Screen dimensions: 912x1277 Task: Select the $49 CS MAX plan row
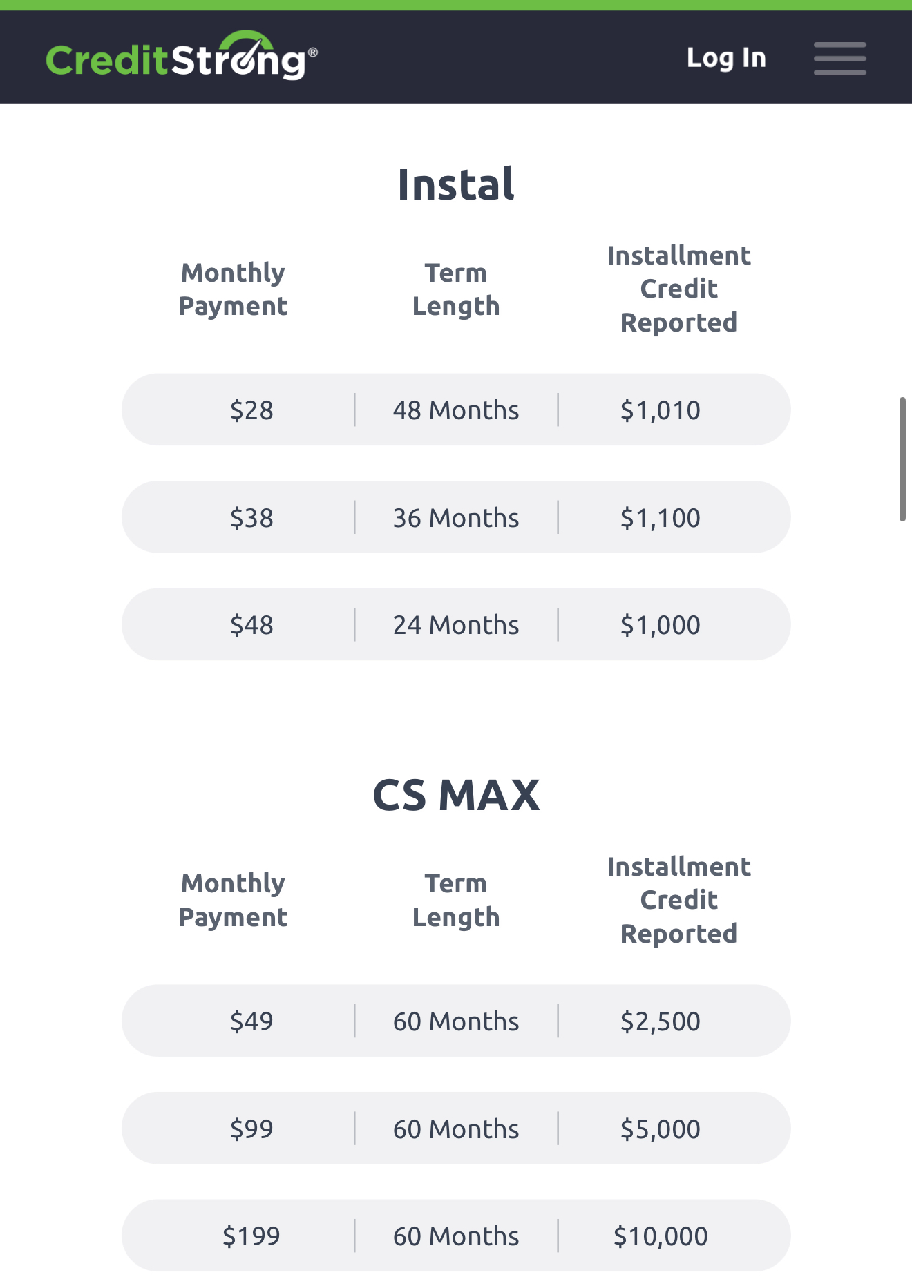pos(456,1020)
